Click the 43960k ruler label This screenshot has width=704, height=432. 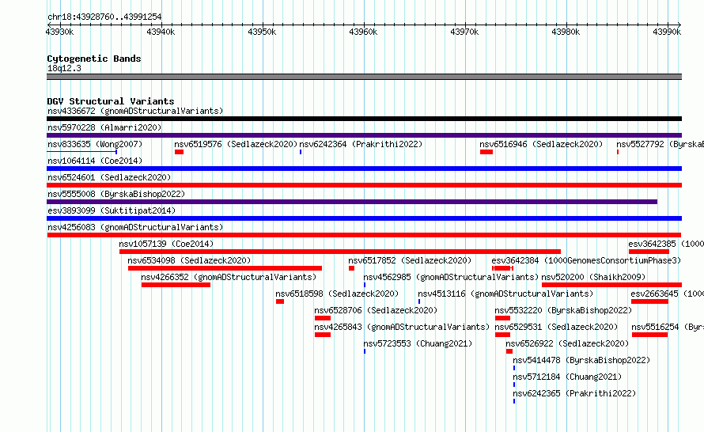click(363, 32)
